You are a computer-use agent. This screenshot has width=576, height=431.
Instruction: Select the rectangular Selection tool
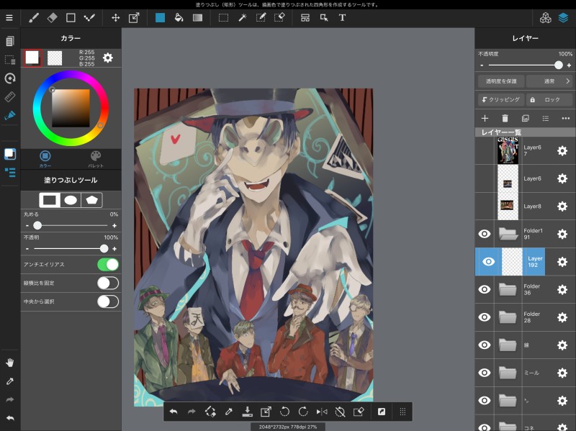[223, 17]
